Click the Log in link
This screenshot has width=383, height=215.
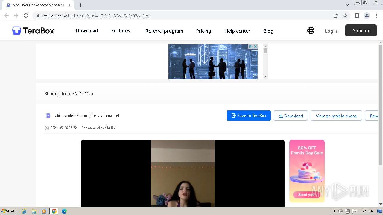point(332,31)
